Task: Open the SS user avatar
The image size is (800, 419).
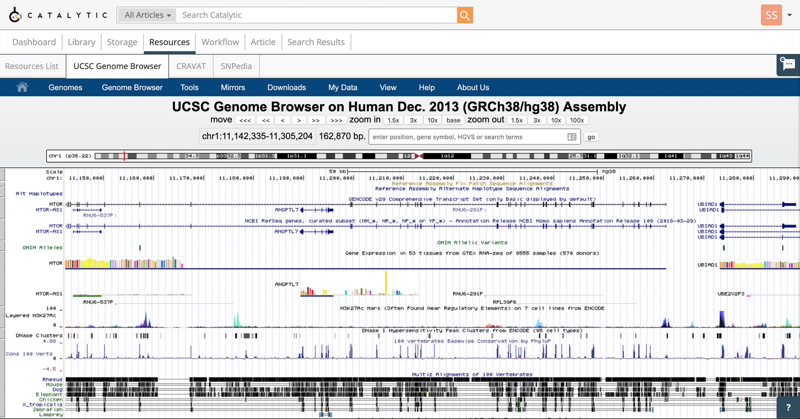Action: click(x=771, y=15)
